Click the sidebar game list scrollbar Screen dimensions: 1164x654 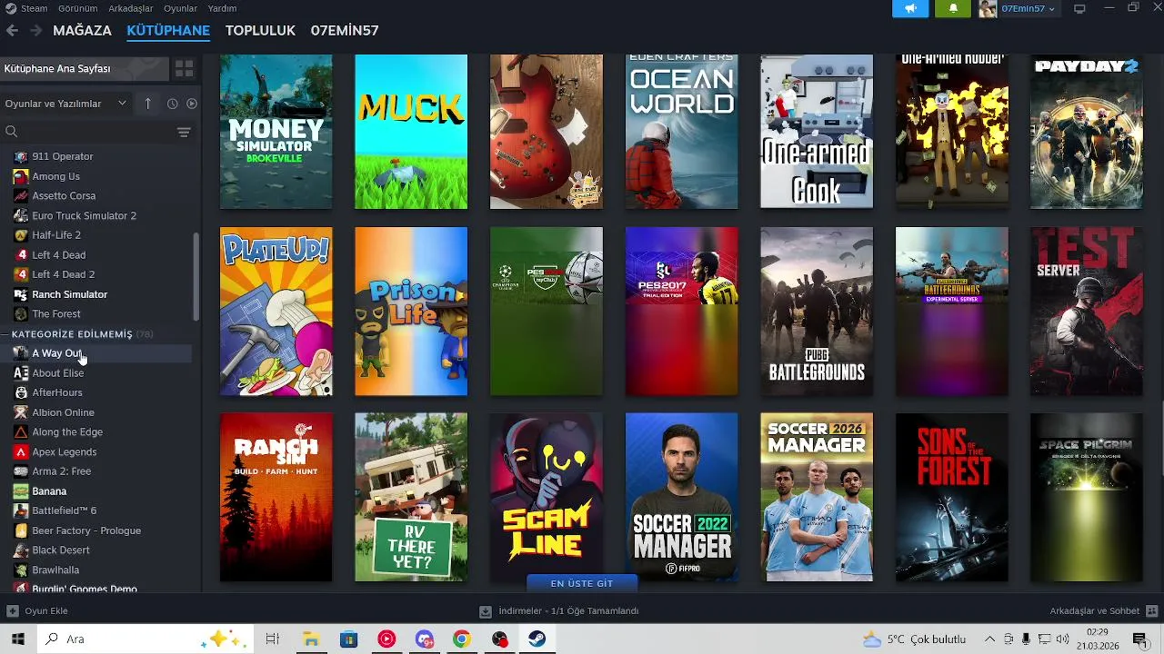[196, 276]
